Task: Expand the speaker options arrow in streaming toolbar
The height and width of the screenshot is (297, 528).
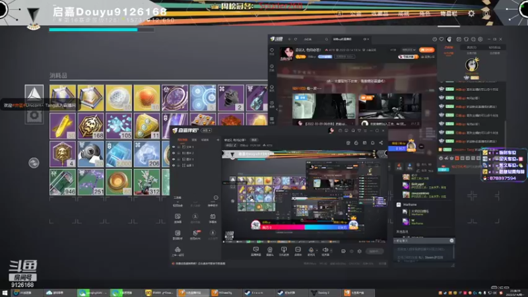Action: (331, 250)
